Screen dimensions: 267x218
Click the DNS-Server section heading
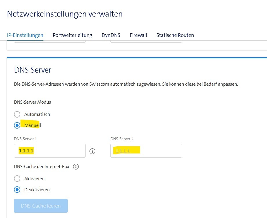[x=32, y=70]
